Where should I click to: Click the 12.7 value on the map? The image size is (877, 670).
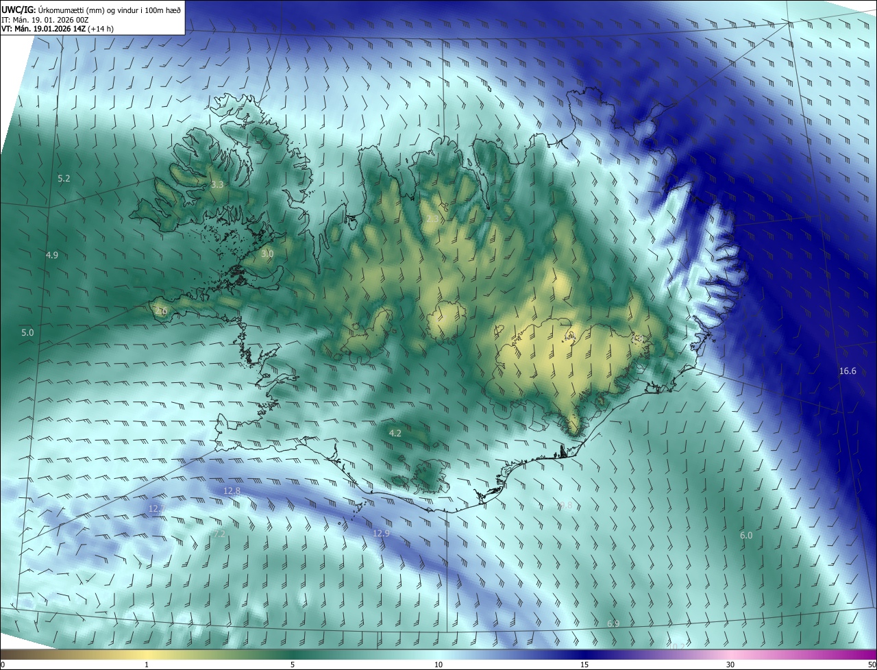click(x=157, y=508)
